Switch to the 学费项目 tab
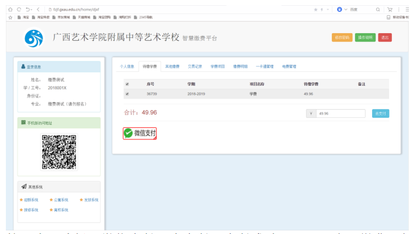The height and width of the screenshot is (234, 413). pos(217,67)
